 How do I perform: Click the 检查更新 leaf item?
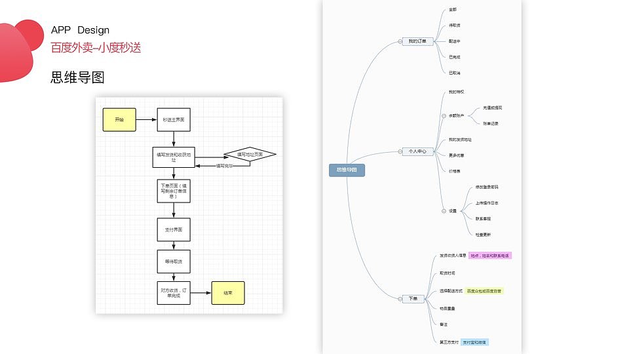tap(484, 235)
